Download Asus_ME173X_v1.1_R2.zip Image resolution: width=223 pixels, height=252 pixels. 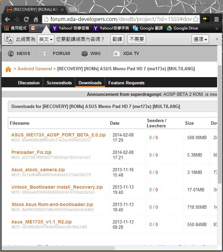(x=41, y=222)
